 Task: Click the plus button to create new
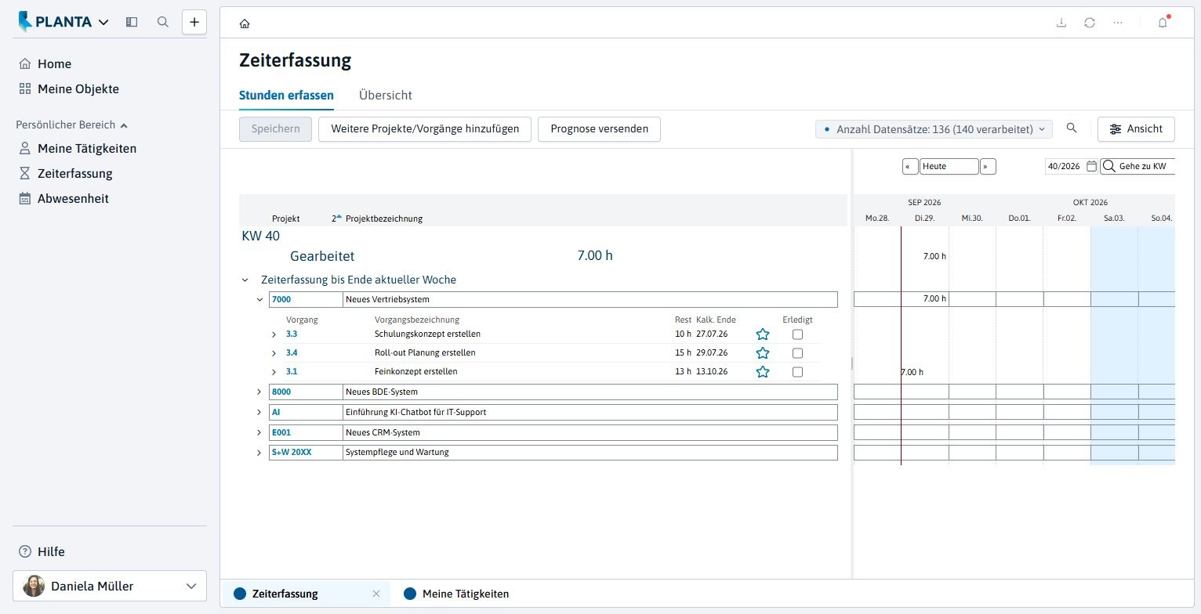(x=194, y=22)
